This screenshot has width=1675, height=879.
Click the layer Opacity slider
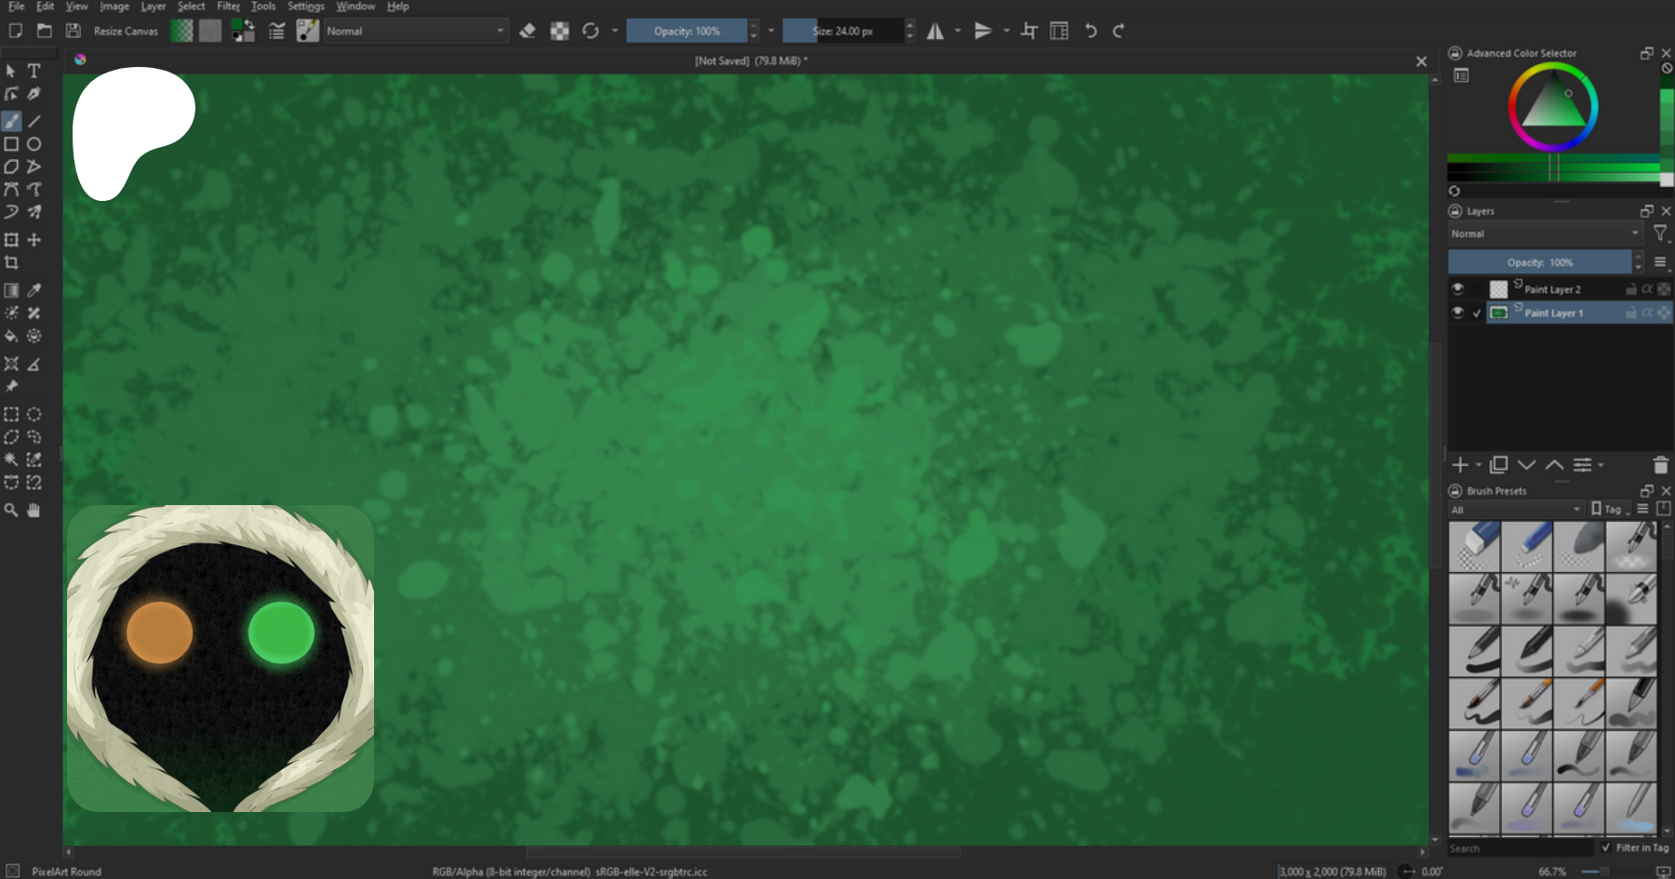1539,262
